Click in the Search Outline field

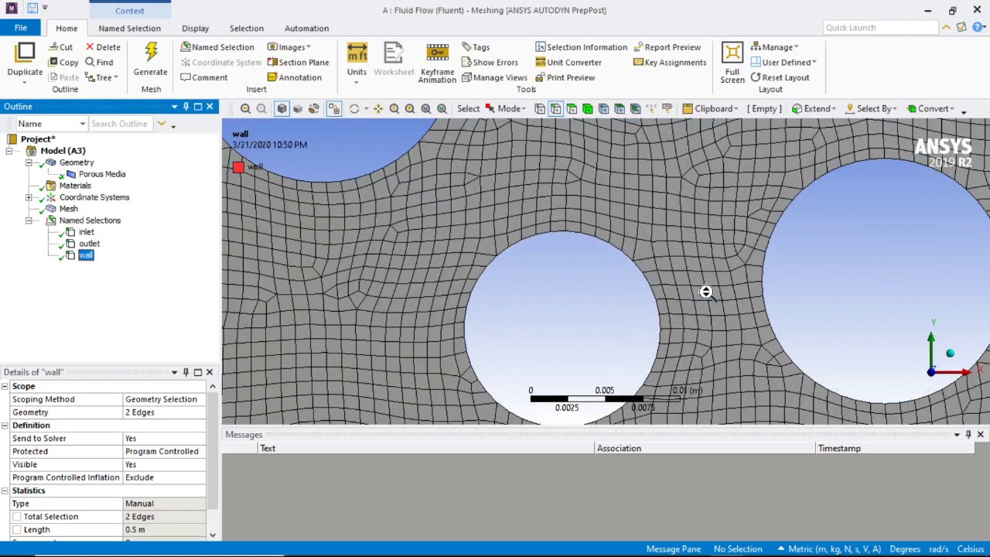pos(122,124)
